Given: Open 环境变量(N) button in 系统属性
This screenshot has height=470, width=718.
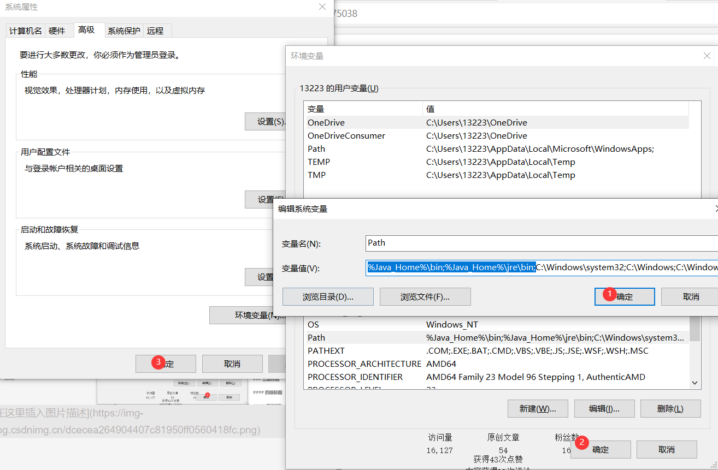Looking at the screenshot, I should click(x=248, y=315).
